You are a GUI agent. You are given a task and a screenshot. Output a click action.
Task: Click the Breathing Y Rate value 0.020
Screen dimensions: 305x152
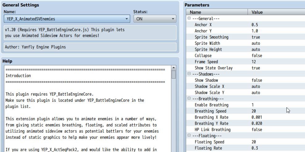257,123
